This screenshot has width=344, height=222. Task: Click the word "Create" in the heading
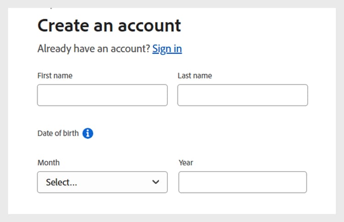click(62, 25)
